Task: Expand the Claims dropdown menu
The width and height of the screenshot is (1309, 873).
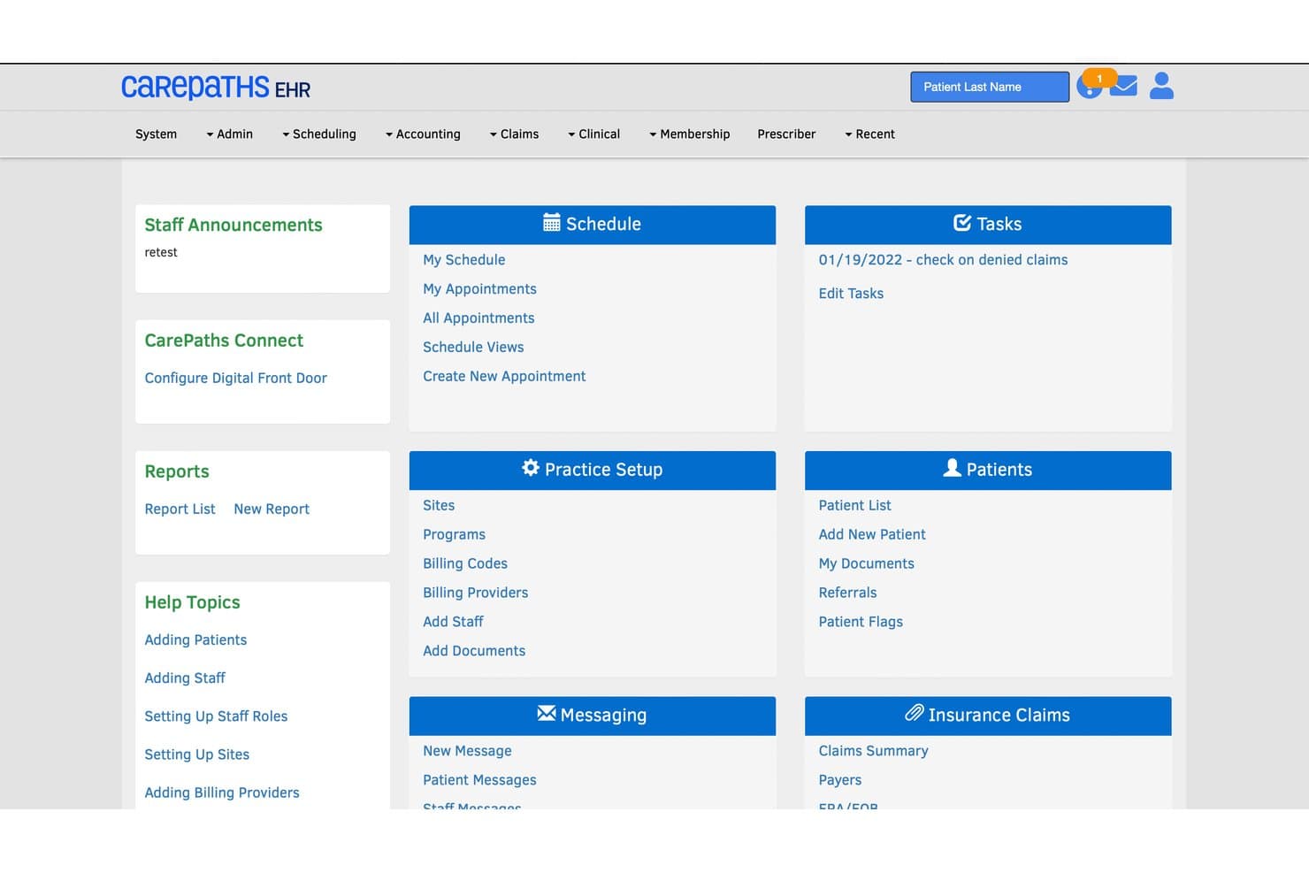Action: [514, 134]
